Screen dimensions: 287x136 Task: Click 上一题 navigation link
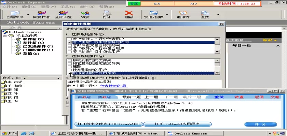tap(151, 97)
